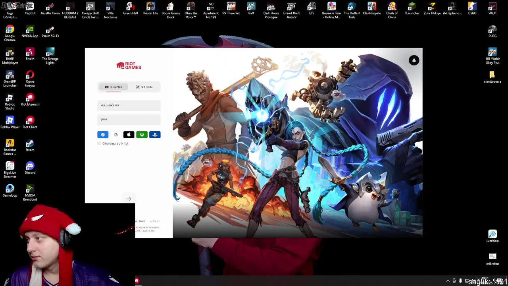Open TLauncher desktop shortcut
This screenshot has width=508, height=286.
tap(412, 9)
